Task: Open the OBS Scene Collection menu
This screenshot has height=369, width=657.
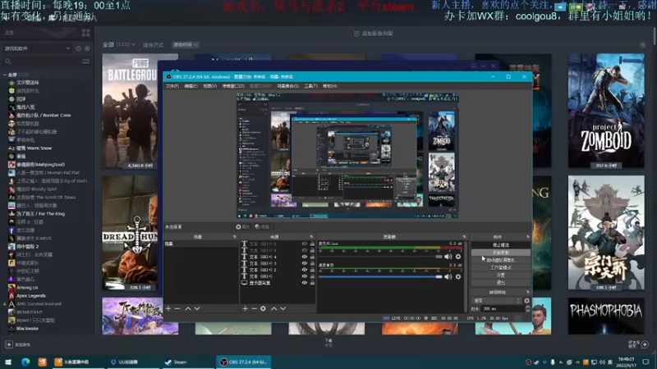Action: click(288, 86)
